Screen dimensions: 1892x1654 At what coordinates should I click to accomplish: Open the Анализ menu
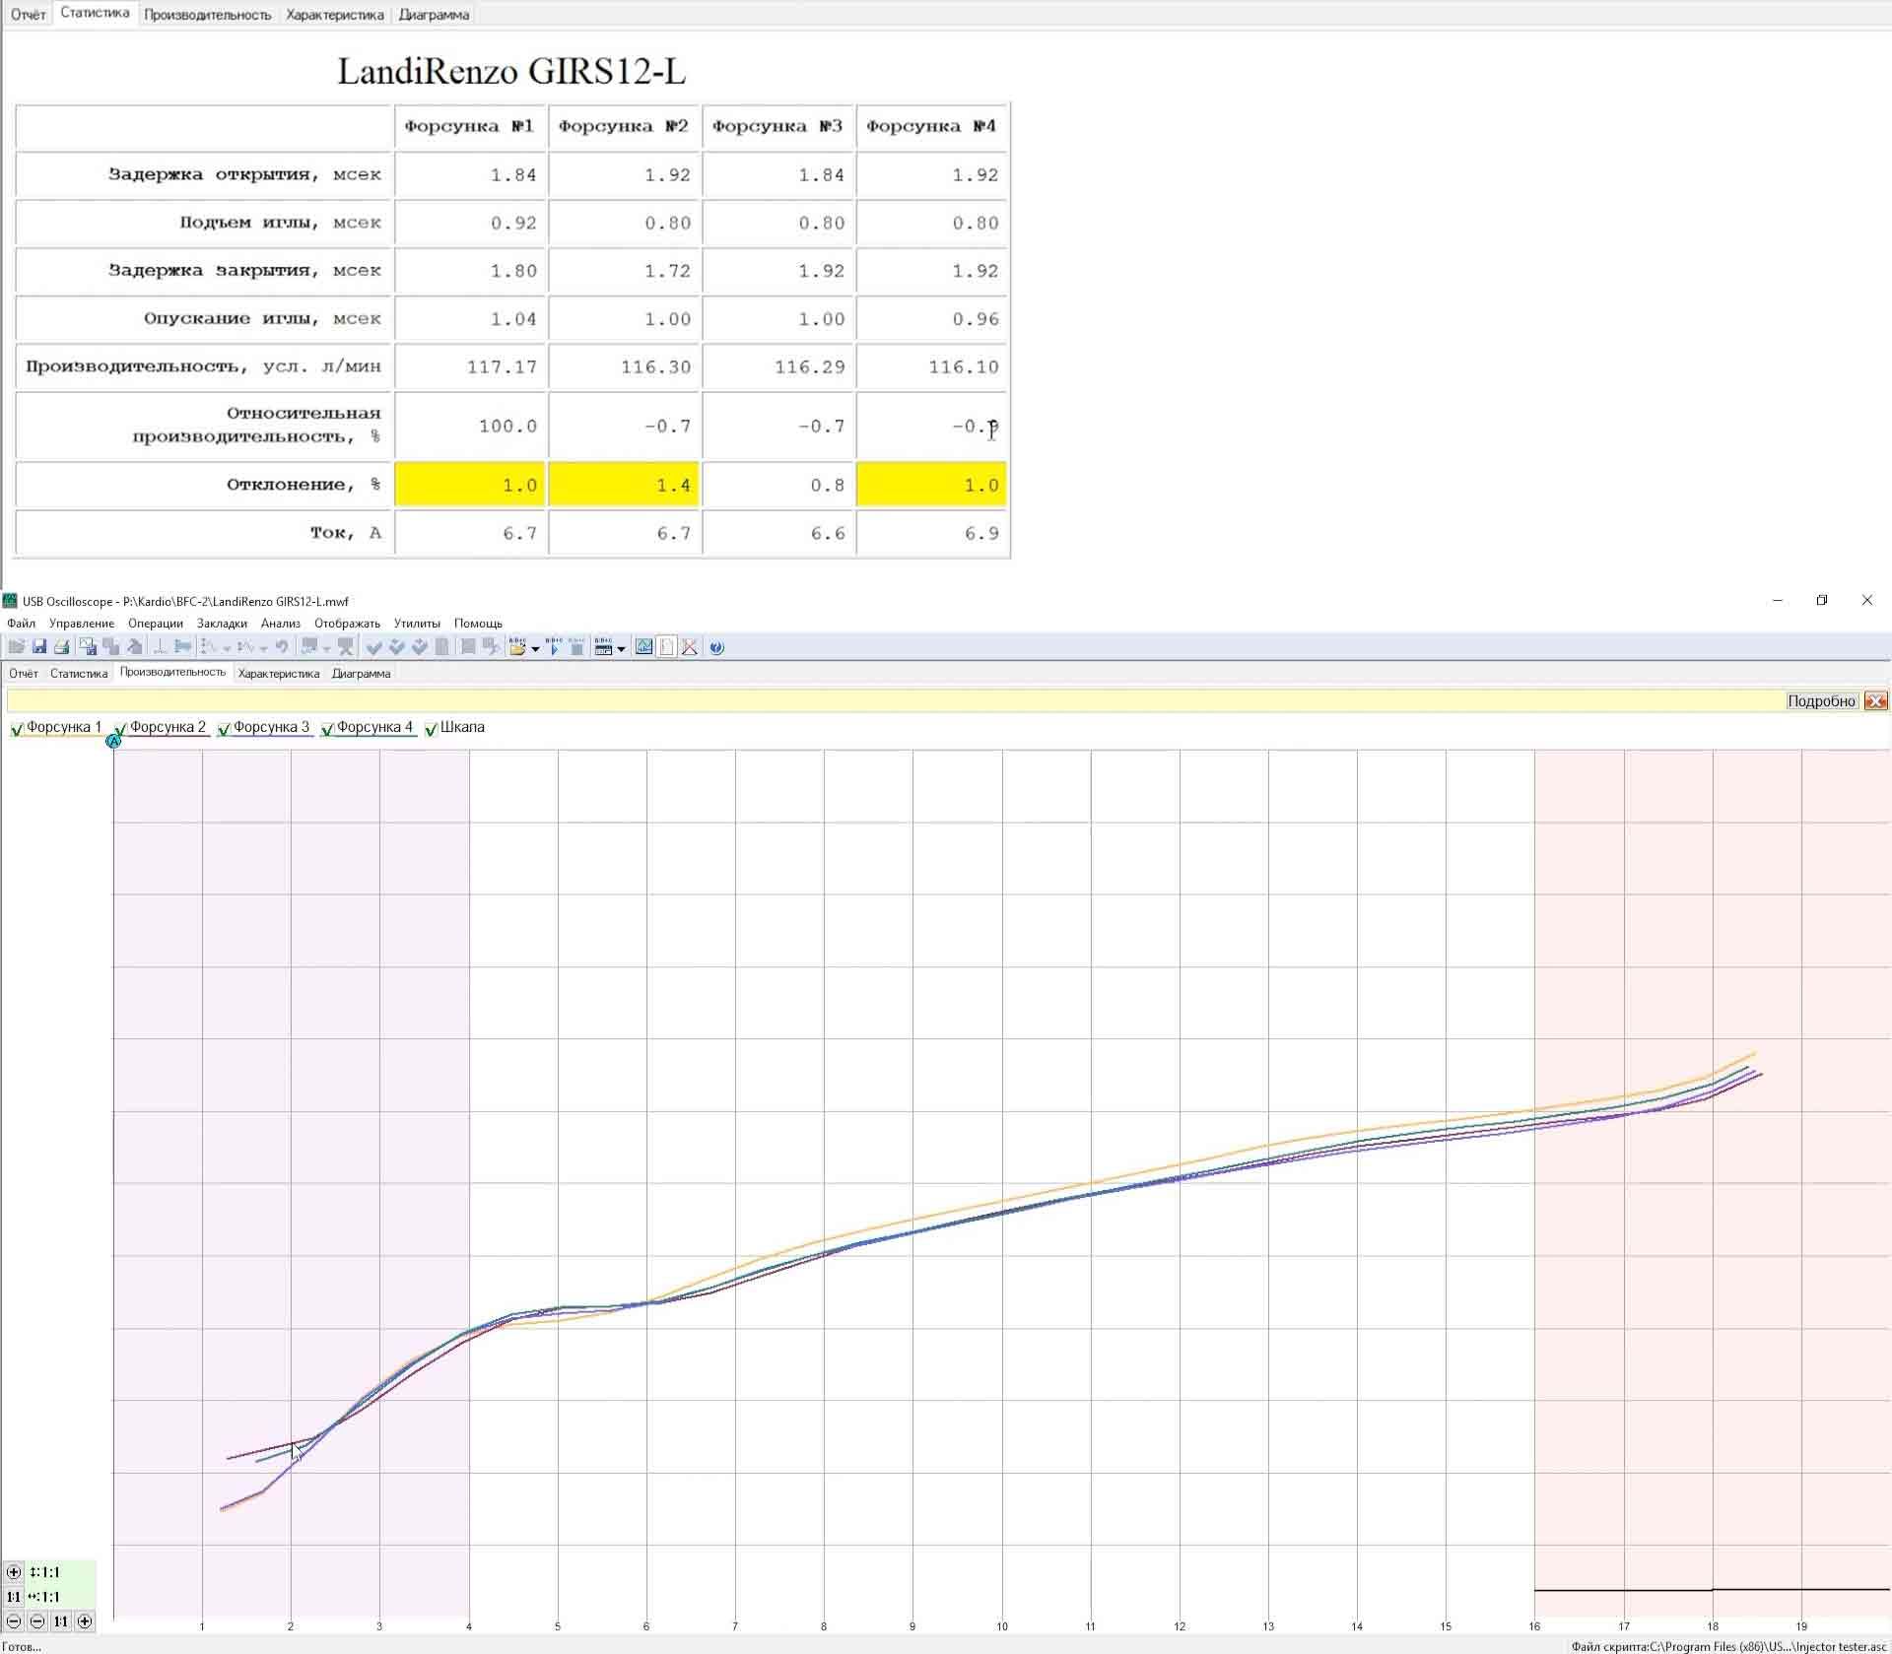click(281, 624)
